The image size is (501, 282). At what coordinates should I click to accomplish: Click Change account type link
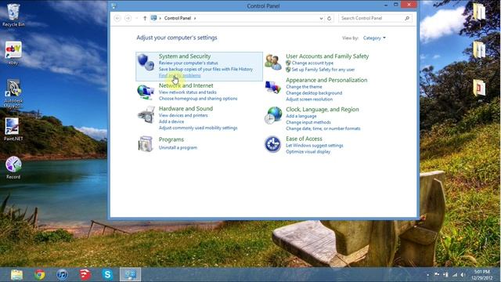(x=312, y=63)
